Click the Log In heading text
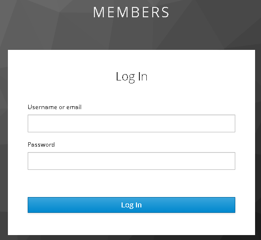The image size is (261, 240). (x=131, y=77)
